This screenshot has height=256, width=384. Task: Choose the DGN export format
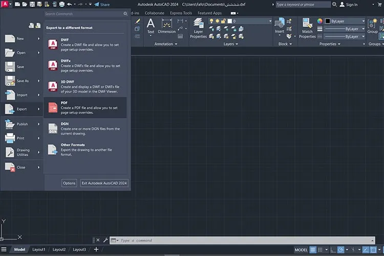tap(85, 129)
